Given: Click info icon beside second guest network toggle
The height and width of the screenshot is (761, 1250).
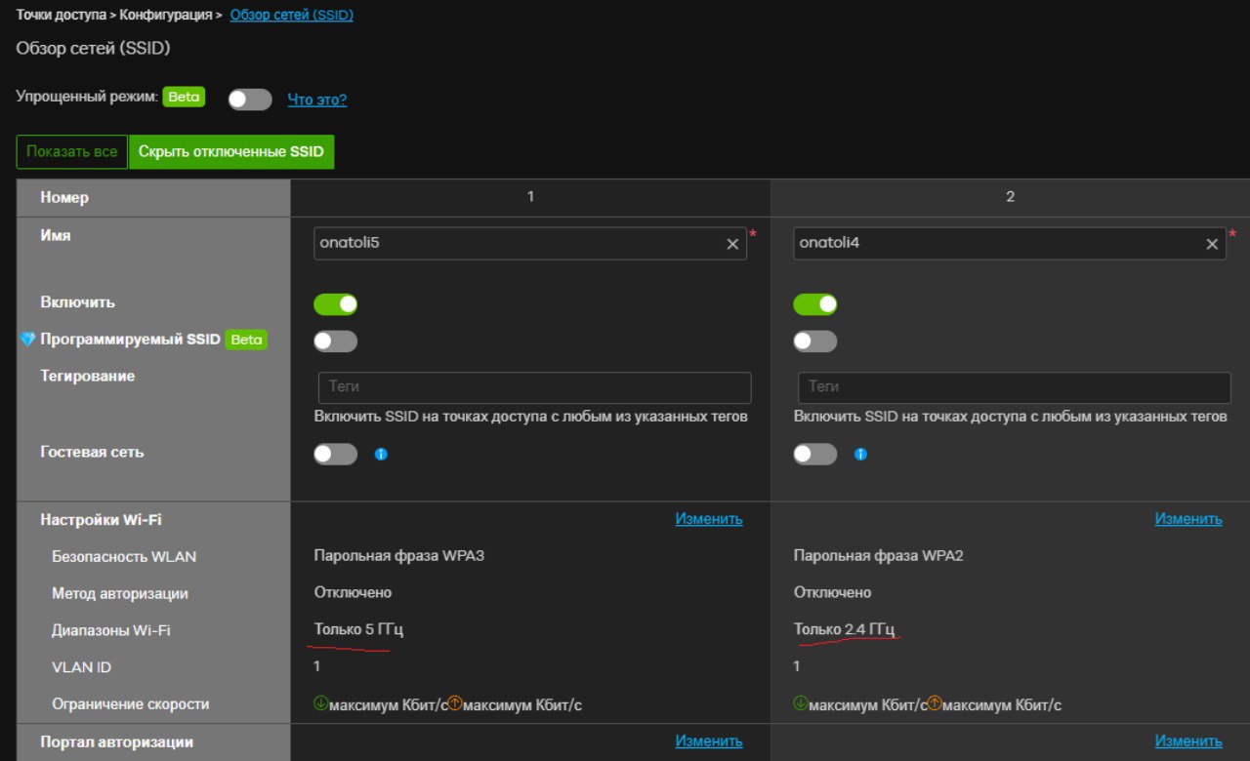Looking at the screenshot, I should click(x=860, y=454).
